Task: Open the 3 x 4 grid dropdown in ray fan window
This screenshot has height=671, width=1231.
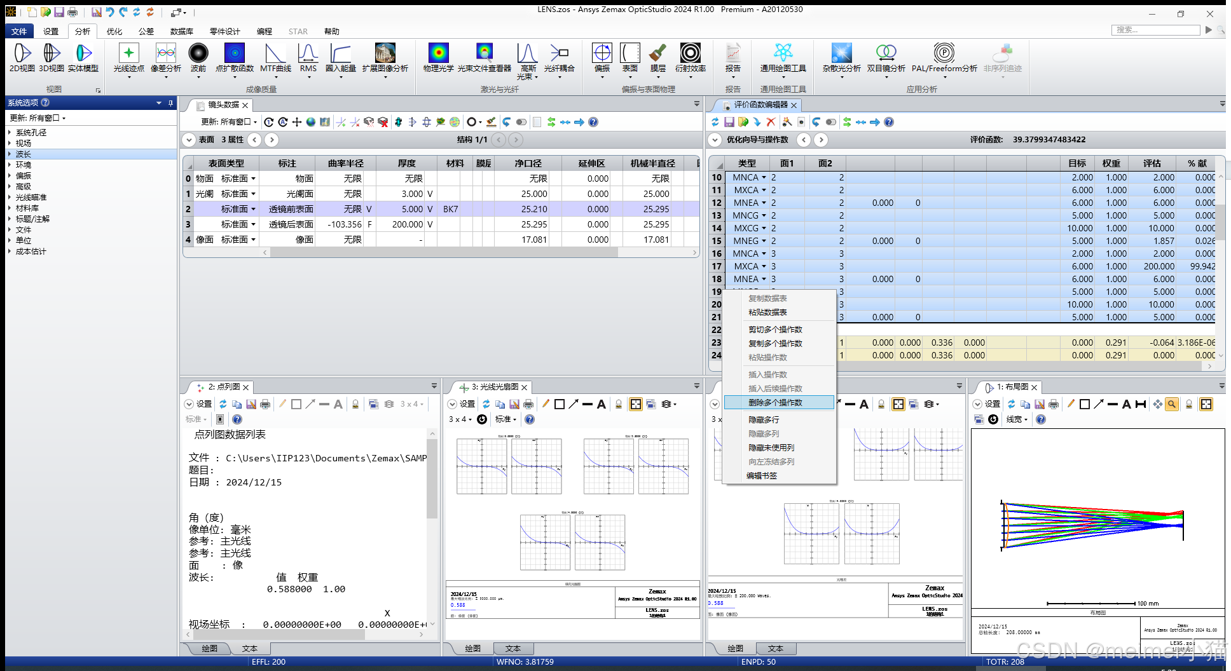Action: (460, 419)
